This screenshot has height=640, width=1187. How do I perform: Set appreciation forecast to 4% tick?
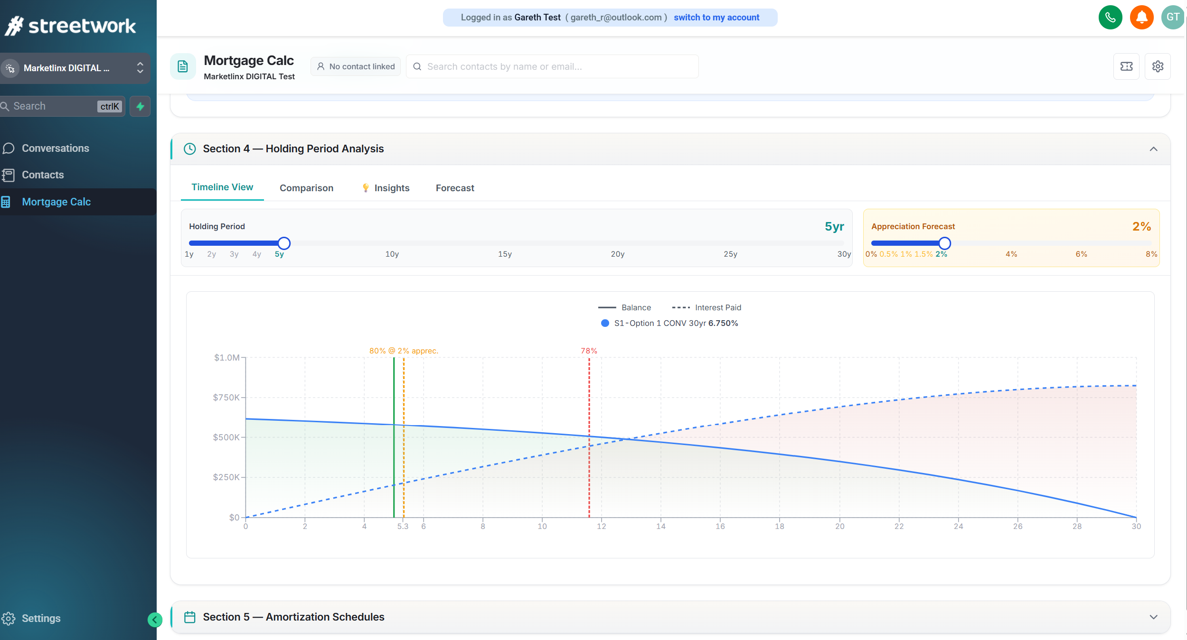(1011, 254)
